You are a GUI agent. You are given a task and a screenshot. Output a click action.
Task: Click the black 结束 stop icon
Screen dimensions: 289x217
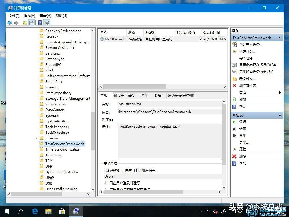pos(234,129)
